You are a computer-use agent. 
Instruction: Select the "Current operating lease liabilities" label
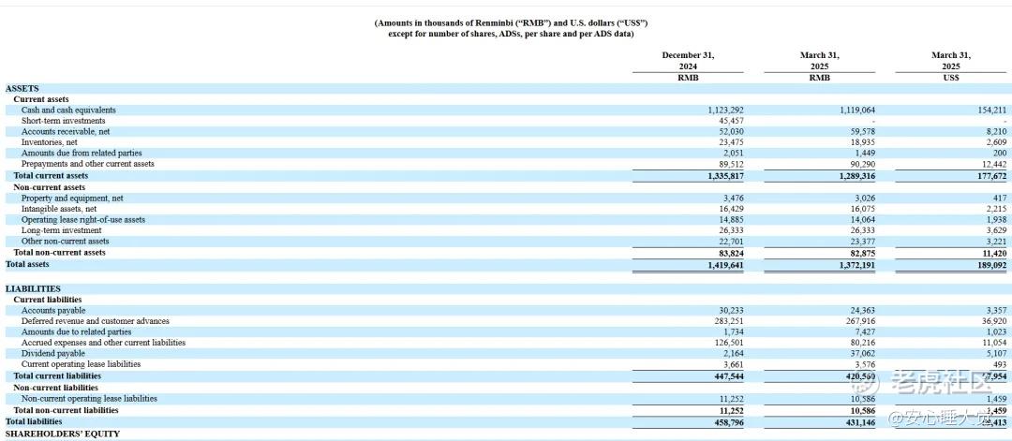[x=81, y=364]
